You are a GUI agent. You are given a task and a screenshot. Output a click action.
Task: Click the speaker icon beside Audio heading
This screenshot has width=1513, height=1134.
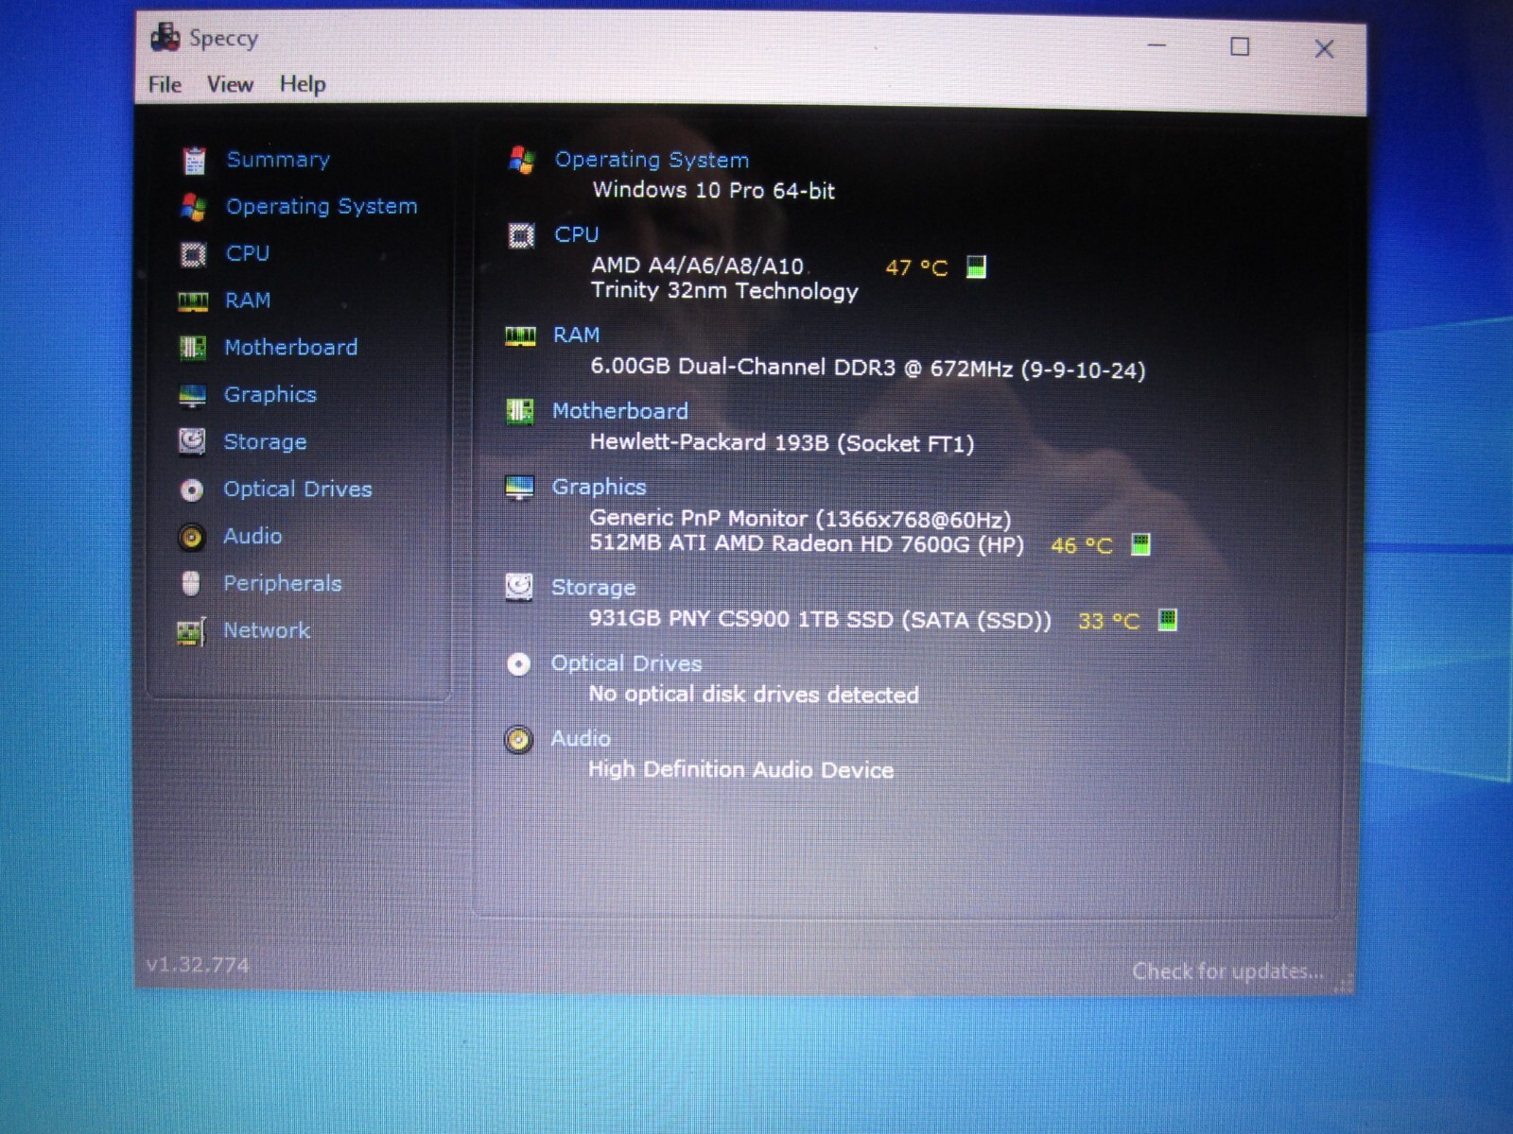coord(518,739)
